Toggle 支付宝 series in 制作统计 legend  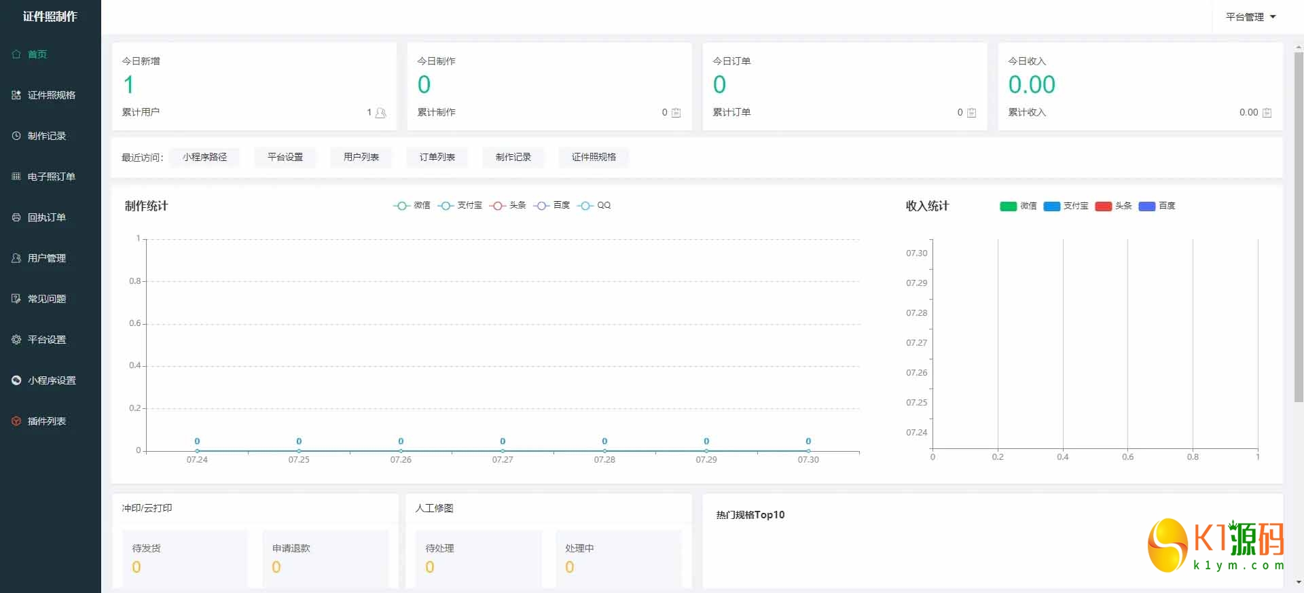[x=460, y=205]
